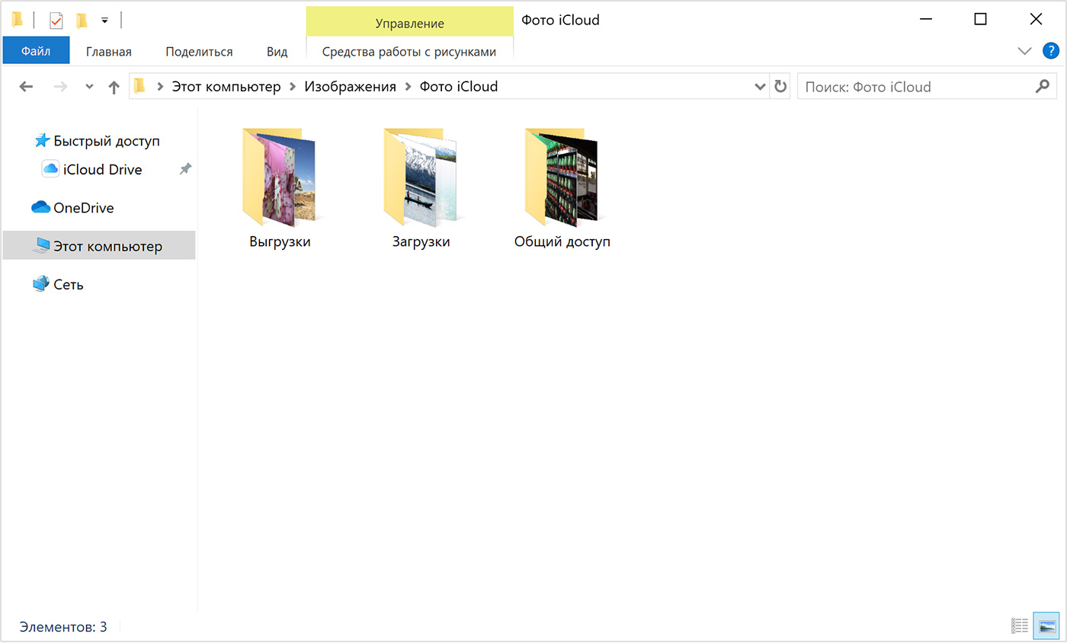Viewport: 1067px width, 643px height.
Task: Expand the ribbon with the chevron
Action: (x=1024, y=51)
